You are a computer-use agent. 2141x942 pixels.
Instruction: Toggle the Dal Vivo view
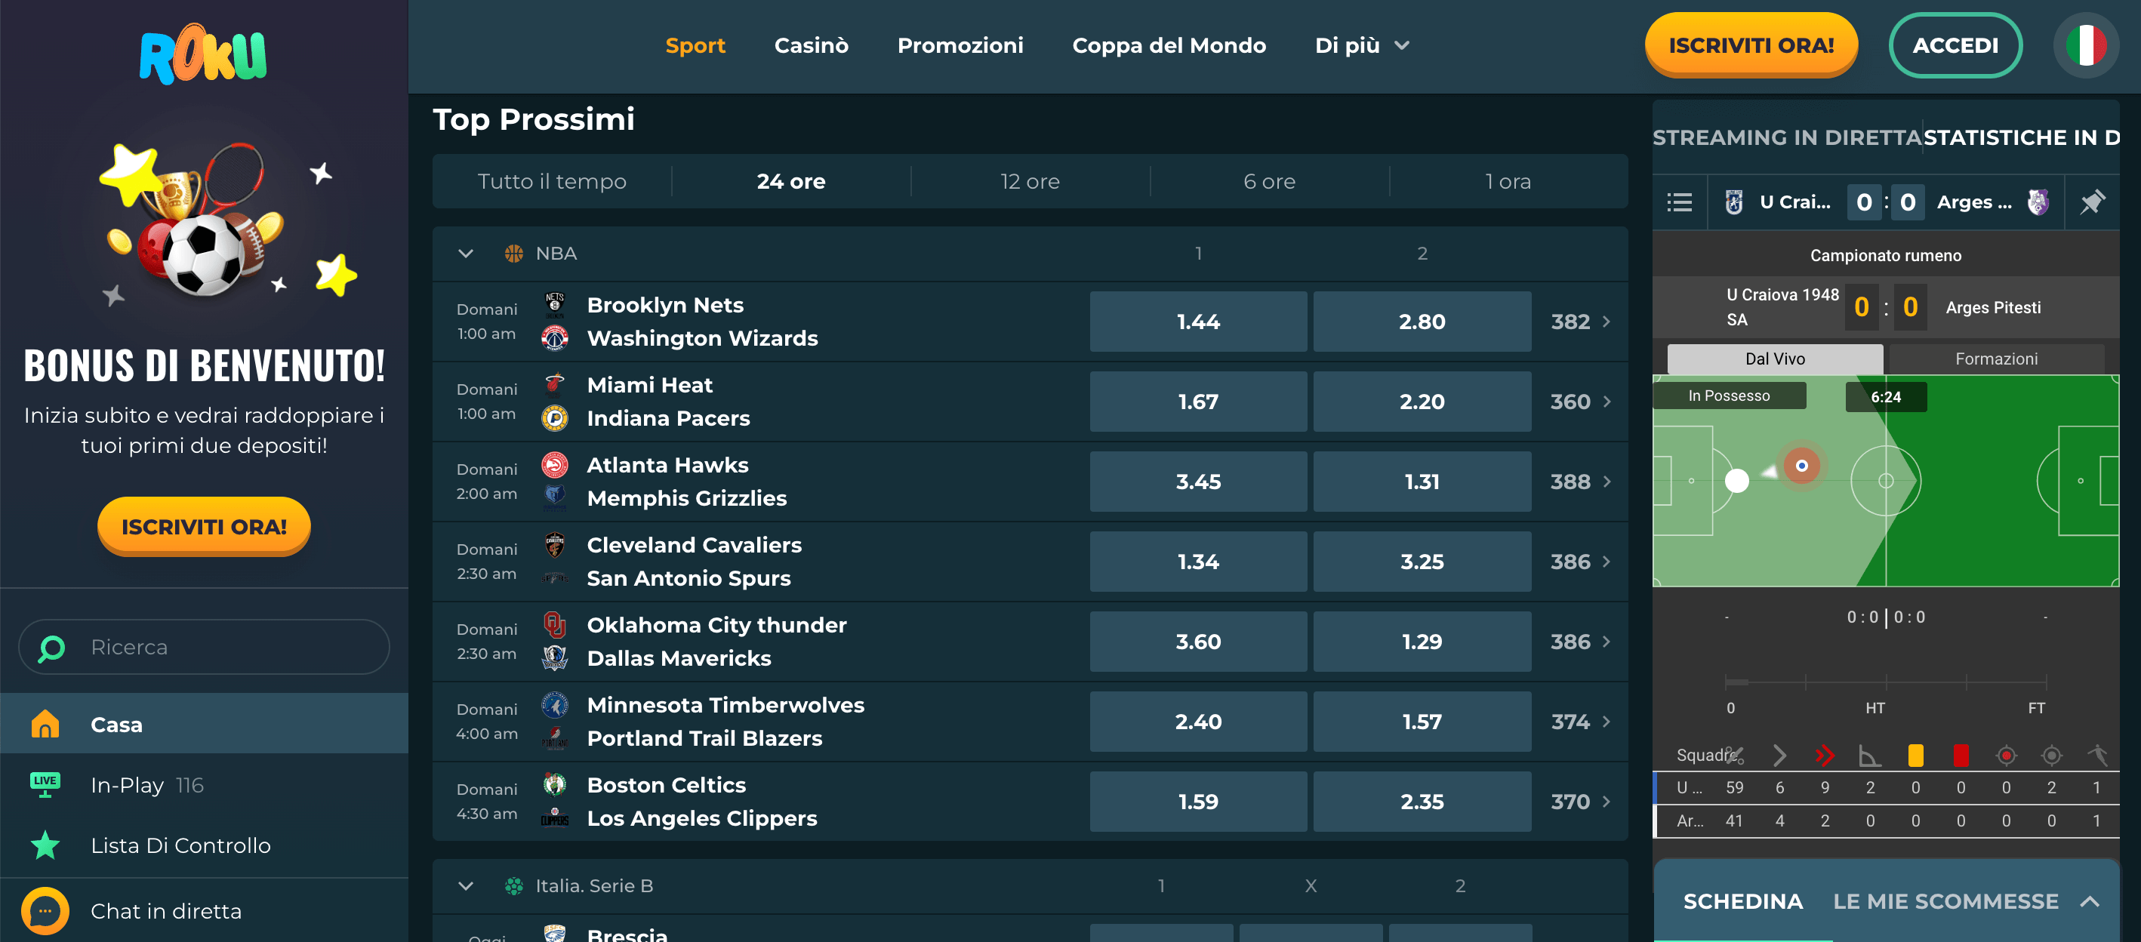point(1774,359)
